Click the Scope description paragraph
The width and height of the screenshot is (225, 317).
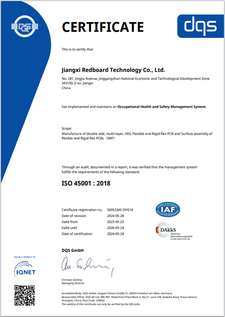[x=137, y=136]
